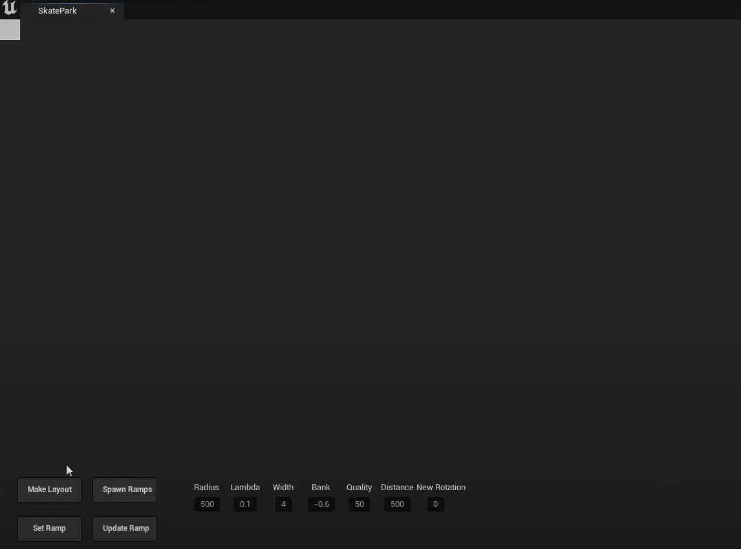Click the Make Layout button
This screenshot has width=741, height=549.
[50, 490]
